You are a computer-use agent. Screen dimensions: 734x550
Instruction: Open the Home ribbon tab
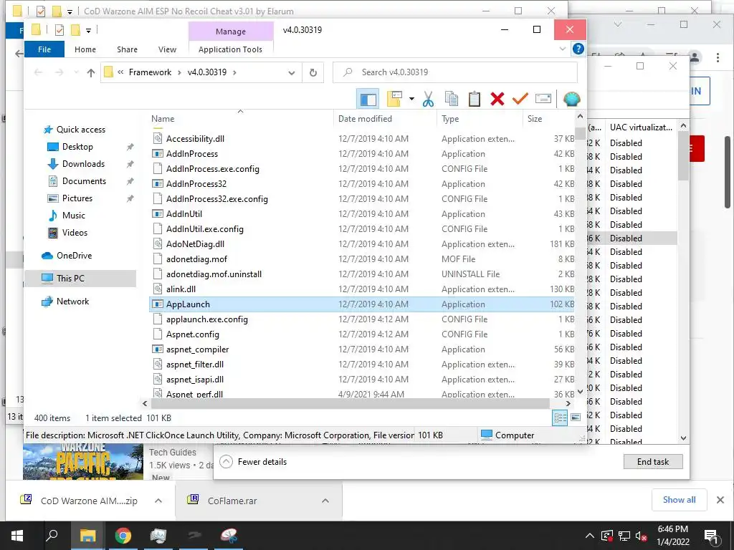85,49
